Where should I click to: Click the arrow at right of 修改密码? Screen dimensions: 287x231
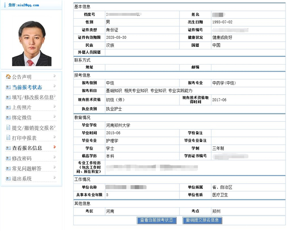point(55,157)
